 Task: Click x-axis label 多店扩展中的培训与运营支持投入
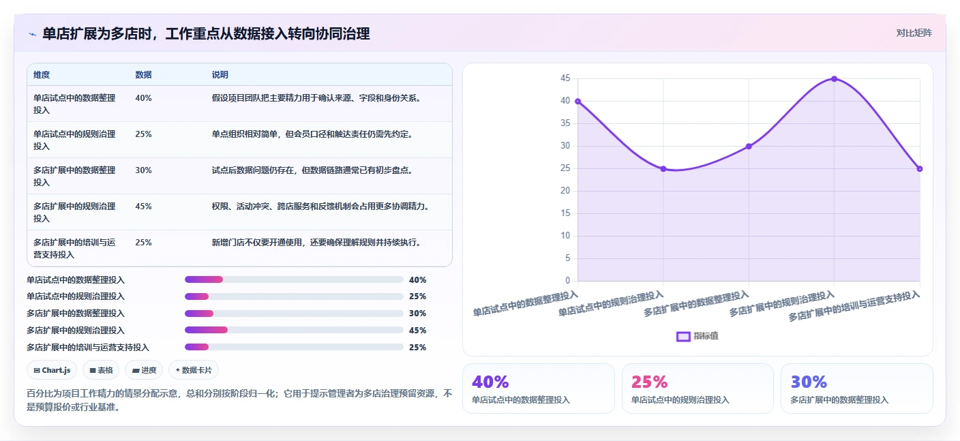coord(854,305)
